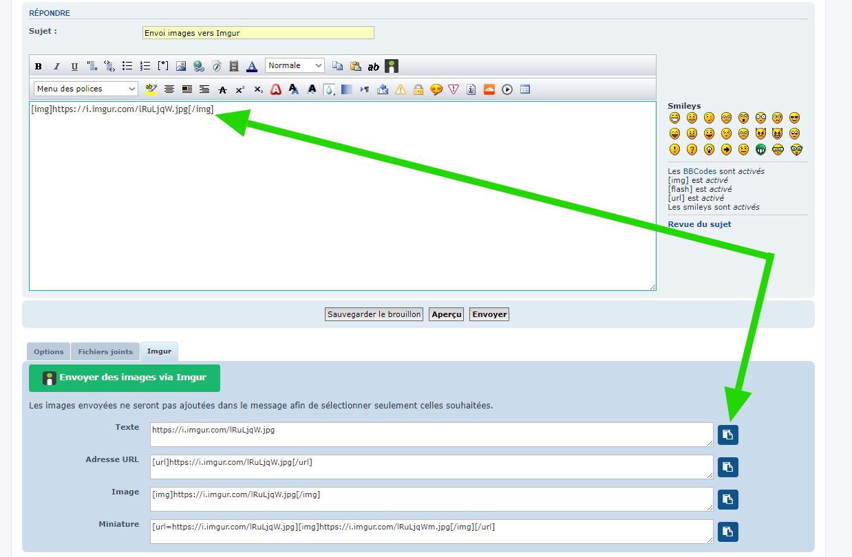This screenshot has height=557, width=852.
Task: Insert SoundCloud embed via orange cloud icon
Action: click(x=489, y=89)
